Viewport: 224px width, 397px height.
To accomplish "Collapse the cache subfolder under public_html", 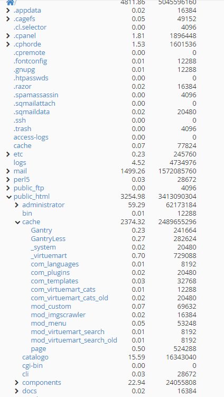I will 17,222.
